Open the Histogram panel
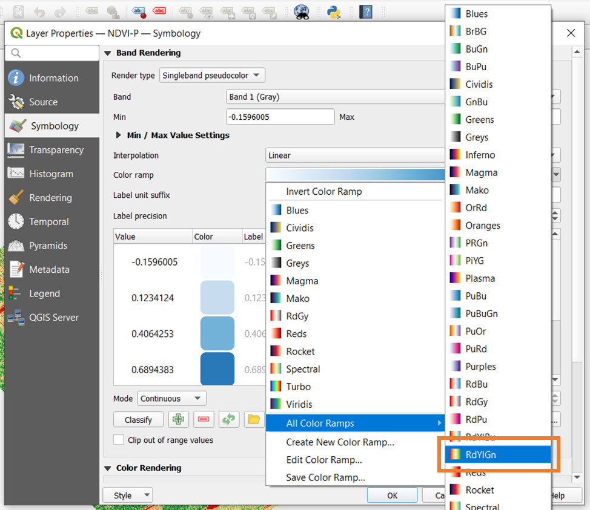Image resolution: width=590 pixels, height=510 pixels. click(52, 174)
